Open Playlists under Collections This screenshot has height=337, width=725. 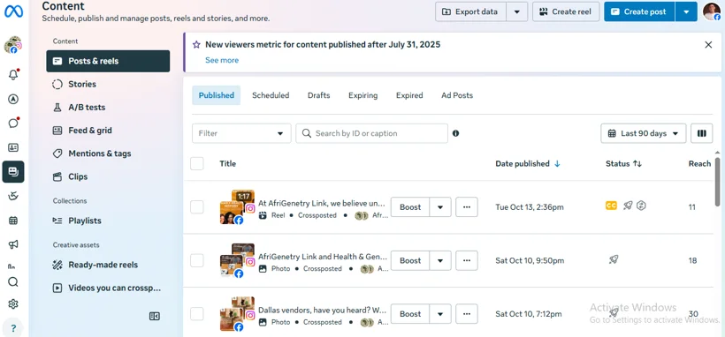click(x=108, y=221)
